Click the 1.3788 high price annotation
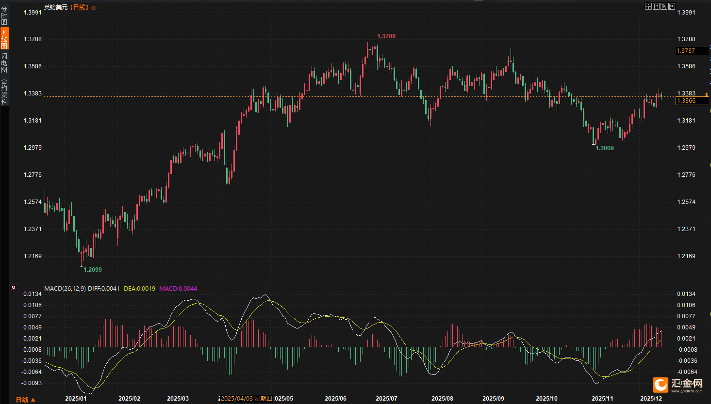Image resolution: width=711 pixels, height=404 pixels. 386,36
